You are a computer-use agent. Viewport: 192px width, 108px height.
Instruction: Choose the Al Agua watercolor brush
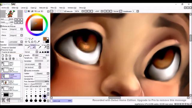pos(44,46)
